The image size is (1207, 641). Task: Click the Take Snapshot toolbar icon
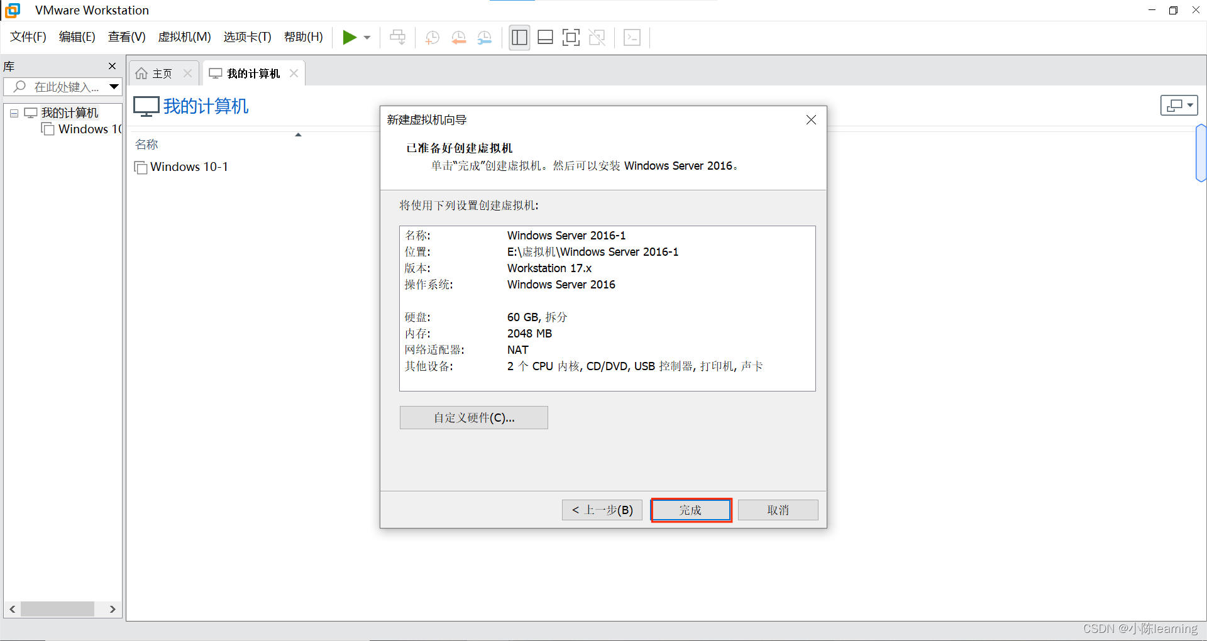(433, 38)
